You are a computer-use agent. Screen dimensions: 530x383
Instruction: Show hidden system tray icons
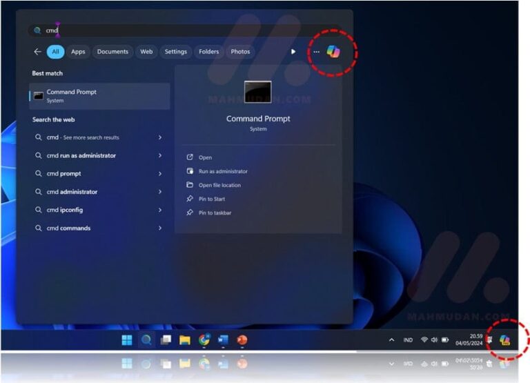(392, 340)
